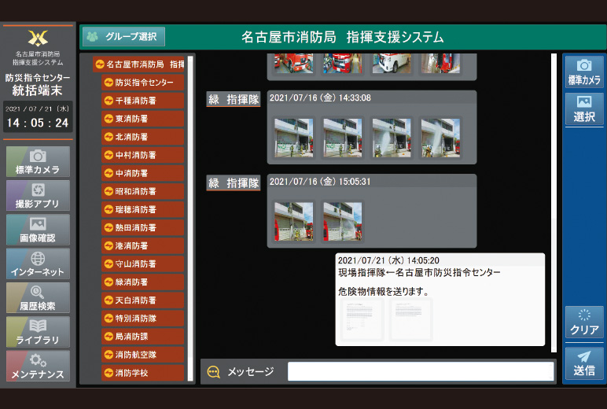The width and height of the screenshot is (607, 409).
Task: Open メンテナンス maintenance settings
Action: click(38, 367)
